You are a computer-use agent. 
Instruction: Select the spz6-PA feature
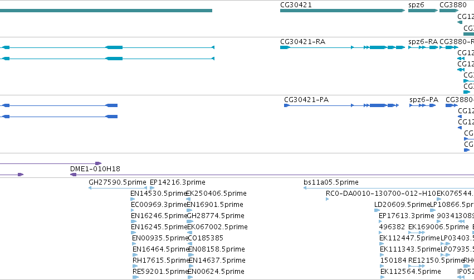tap(422, 105)
